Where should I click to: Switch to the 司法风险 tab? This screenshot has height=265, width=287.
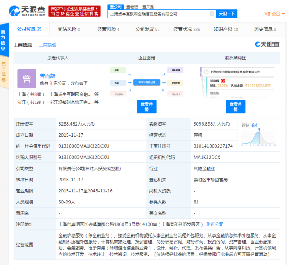tap(69, 30)
